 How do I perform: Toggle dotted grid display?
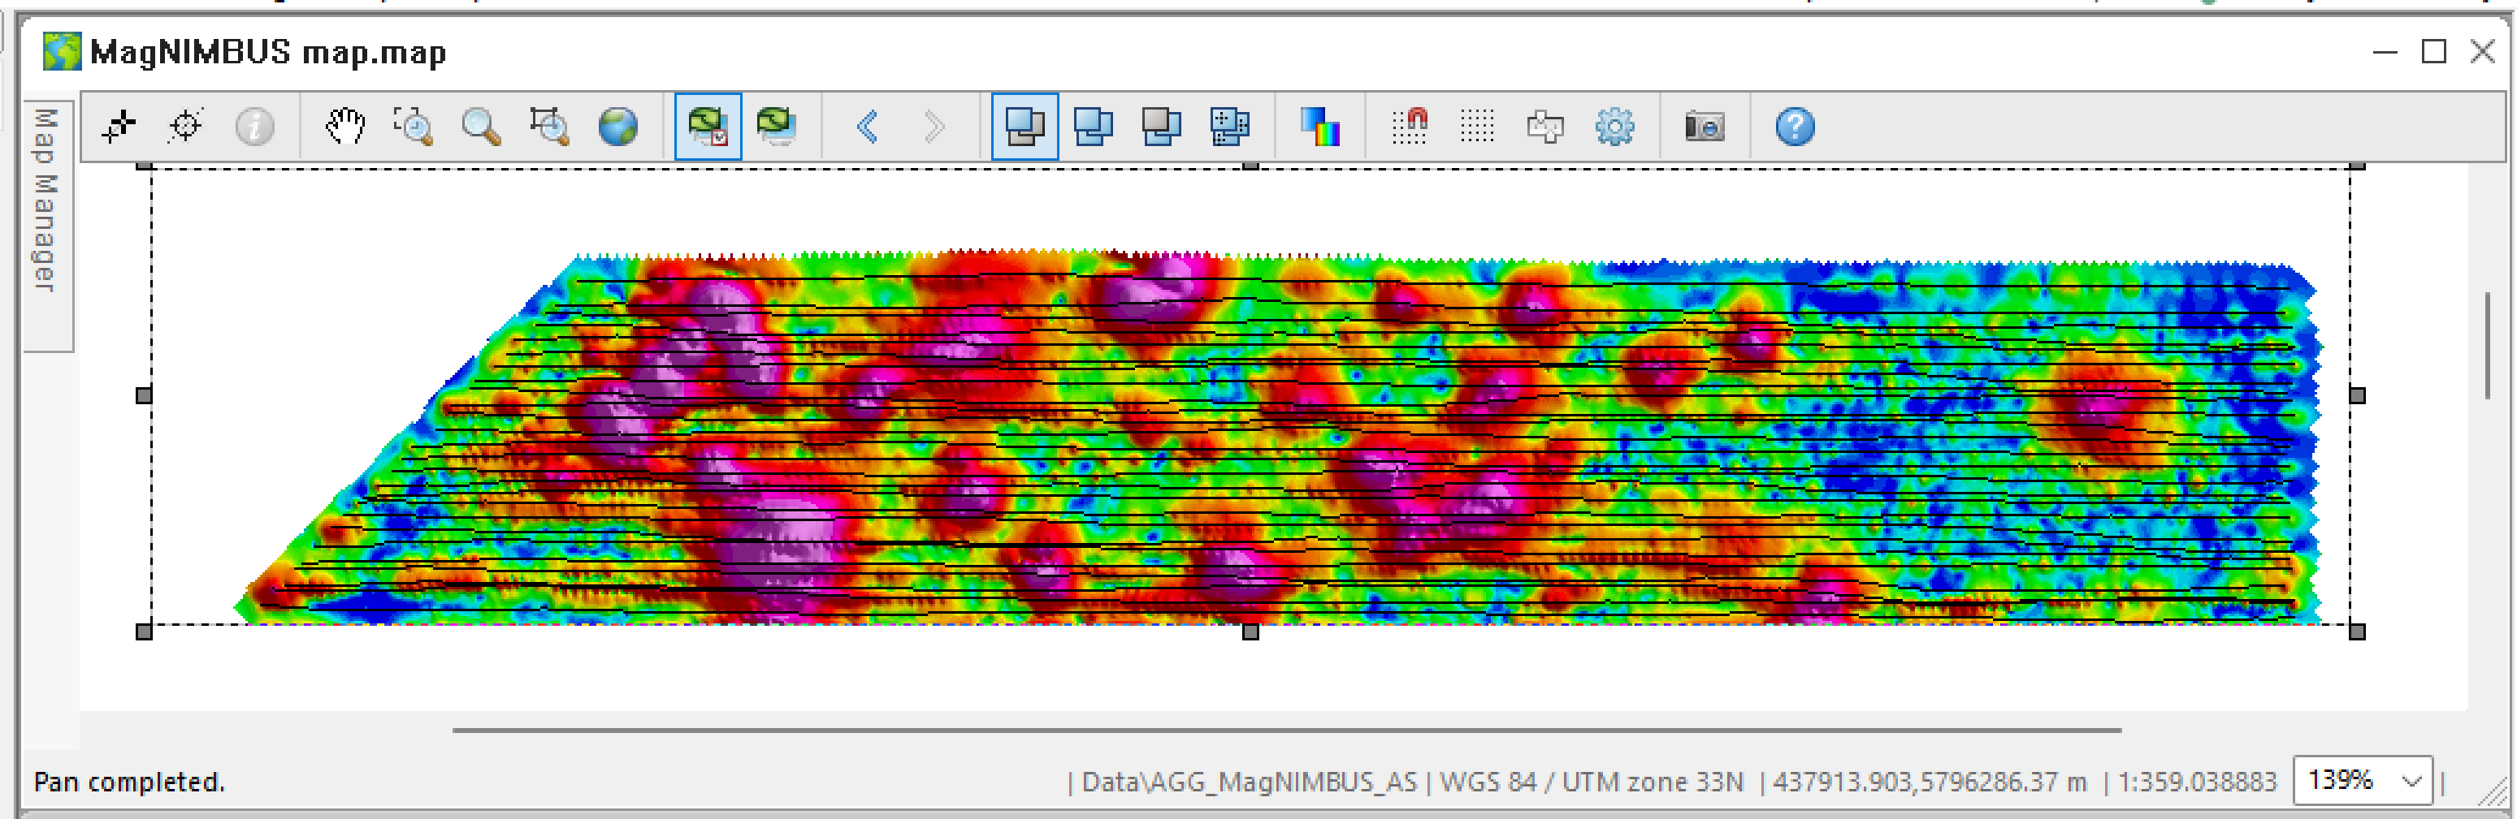[x=1479, y=126]
